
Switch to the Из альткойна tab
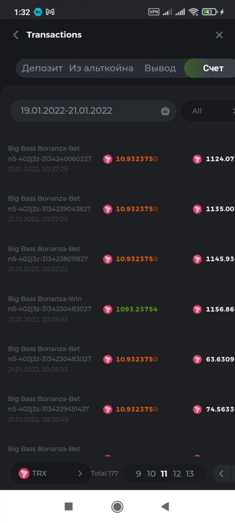click(x=101, y=68)
